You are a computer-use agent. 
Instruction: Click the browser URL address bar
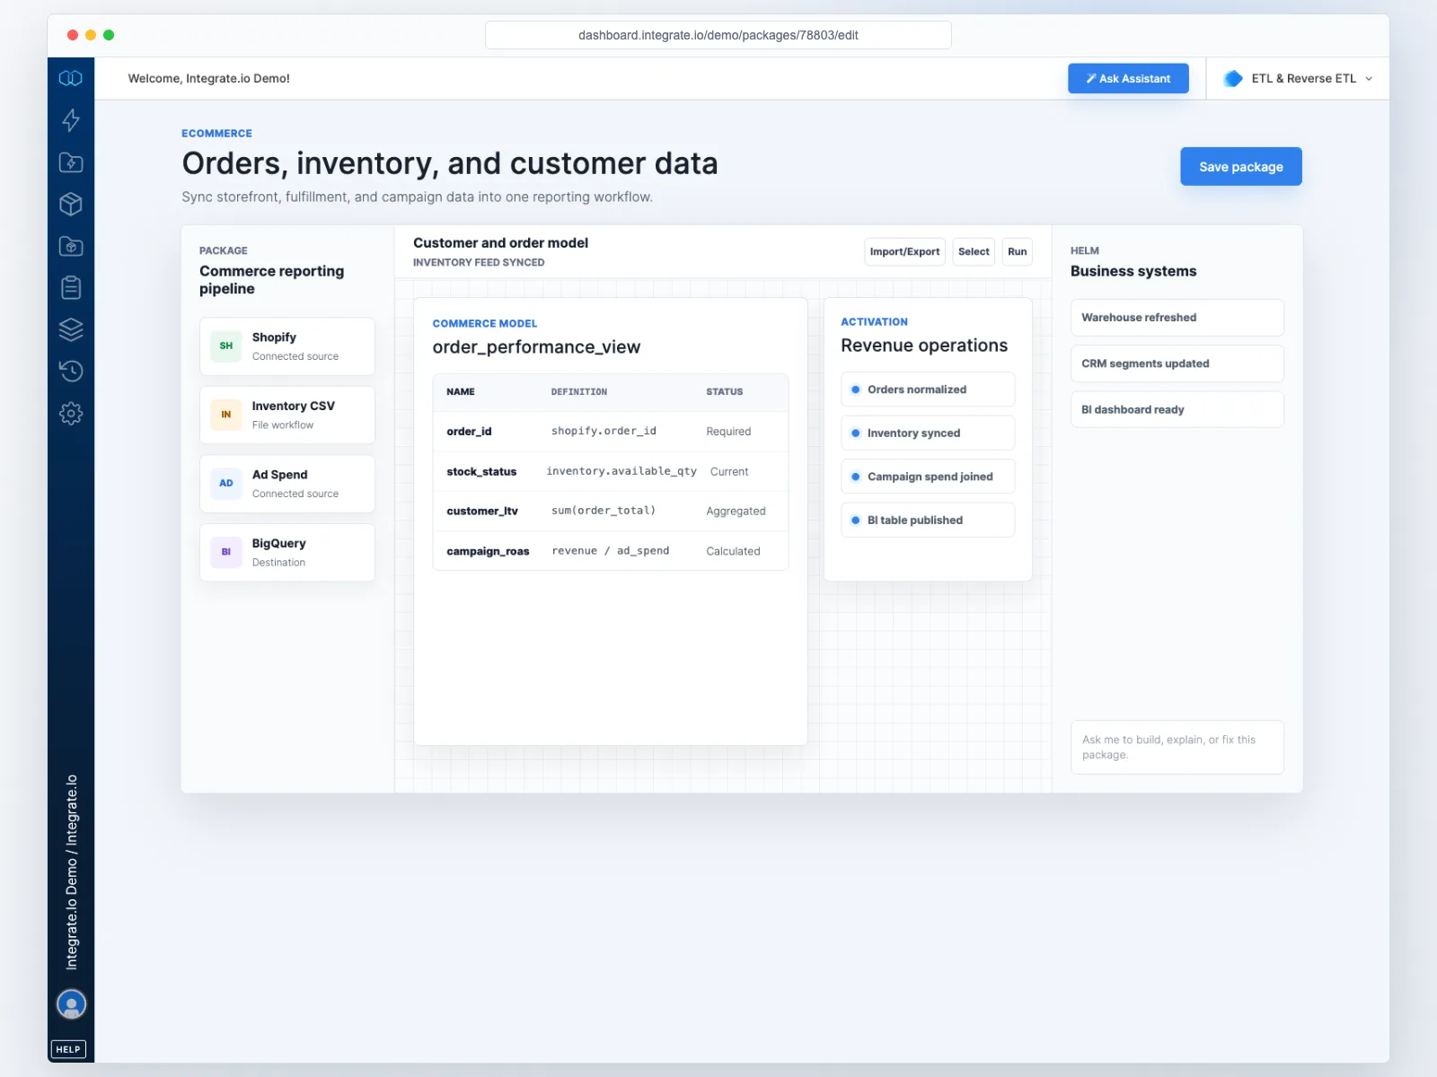click(x=718, y=35)
